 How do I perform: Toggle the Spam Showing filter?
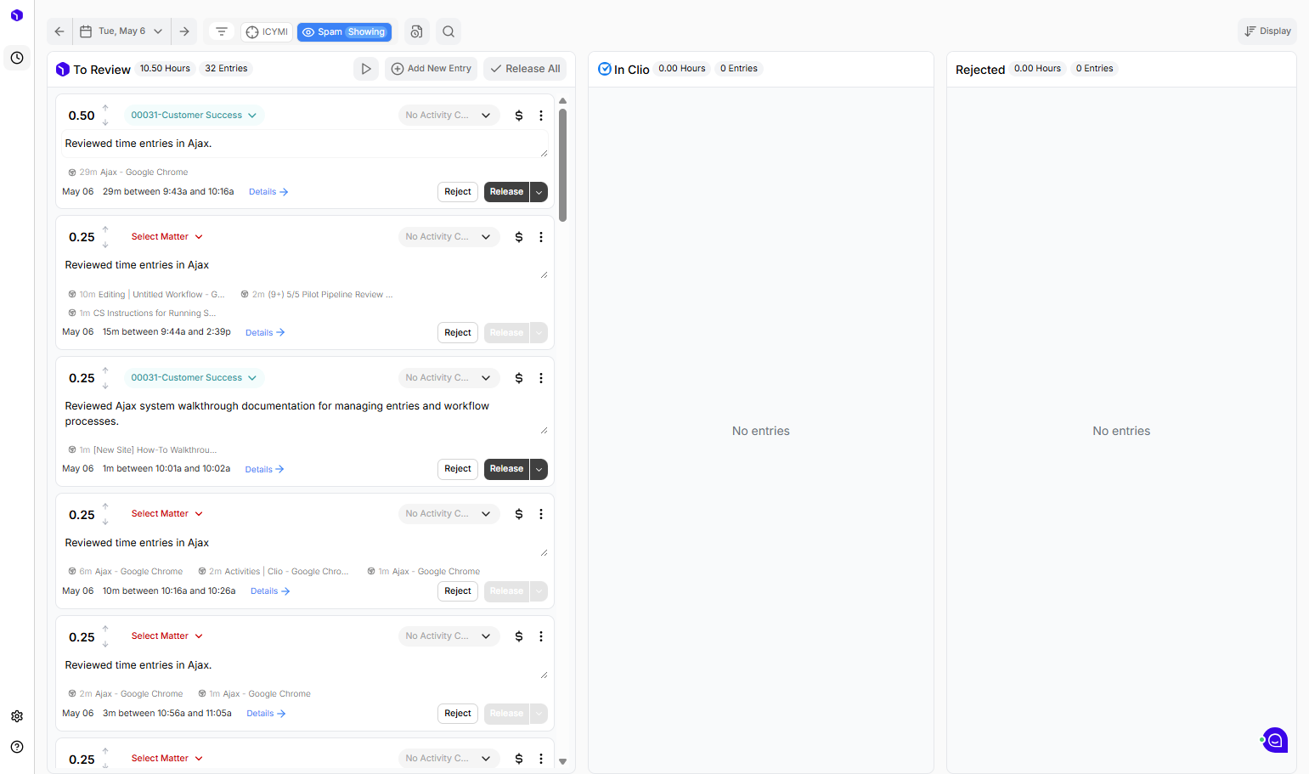coord(344,31)
